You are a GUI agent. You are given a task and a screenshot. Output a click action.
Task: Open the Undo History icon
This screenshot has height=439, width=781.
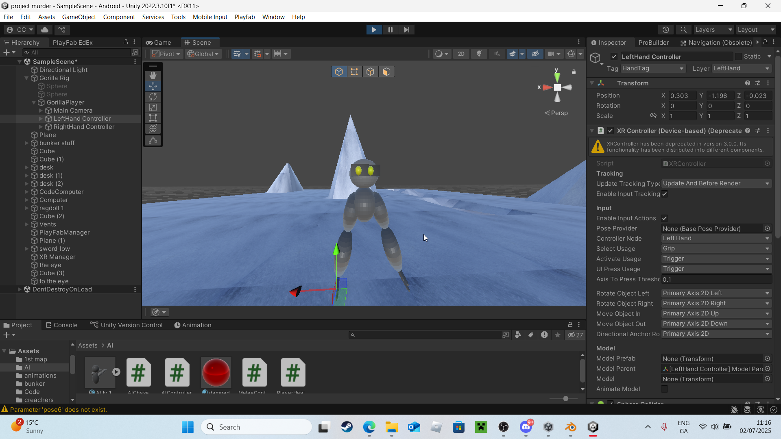pos(665,30)
